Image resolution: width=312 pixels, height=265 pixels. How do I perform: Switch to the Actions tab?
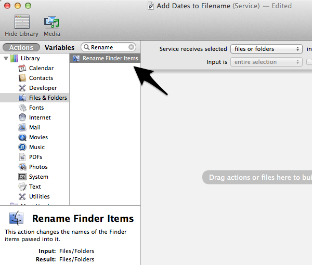[x=21, y=47]
